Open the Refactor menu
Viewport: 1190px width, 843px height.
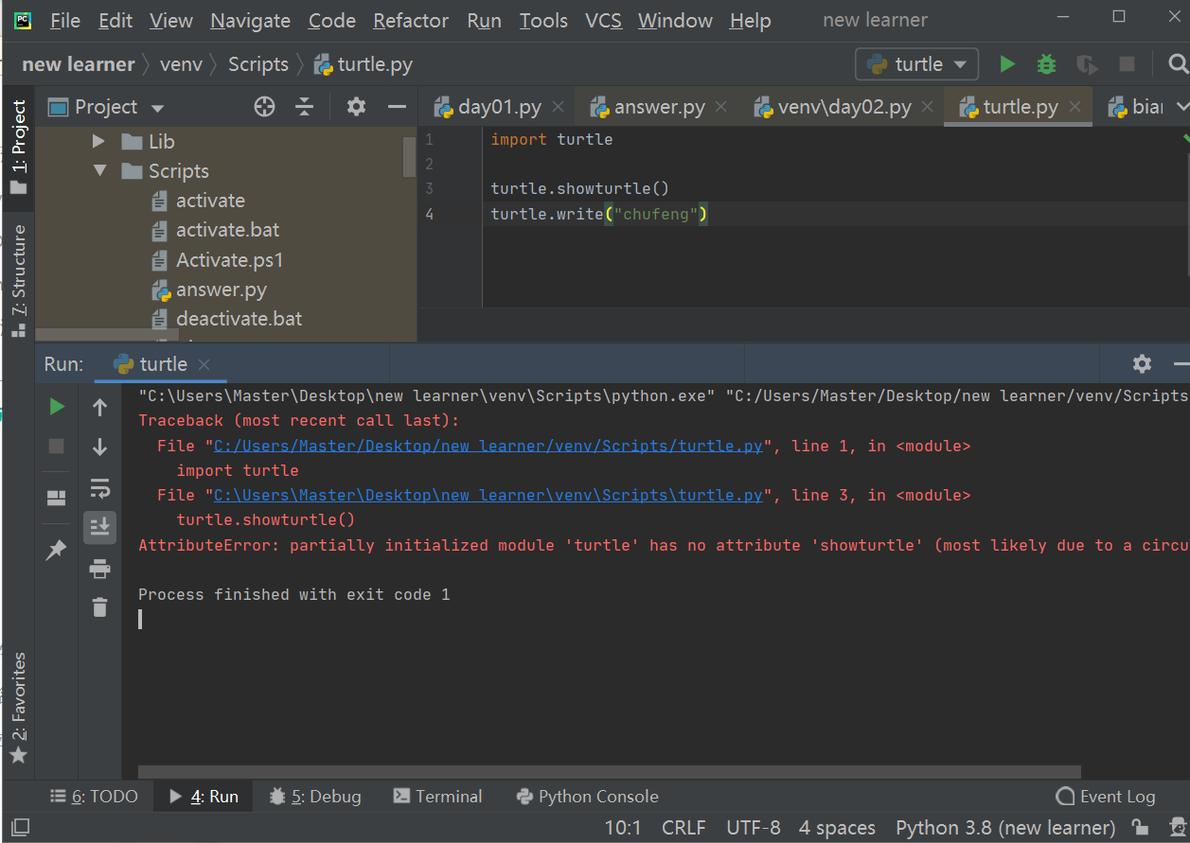411,20
